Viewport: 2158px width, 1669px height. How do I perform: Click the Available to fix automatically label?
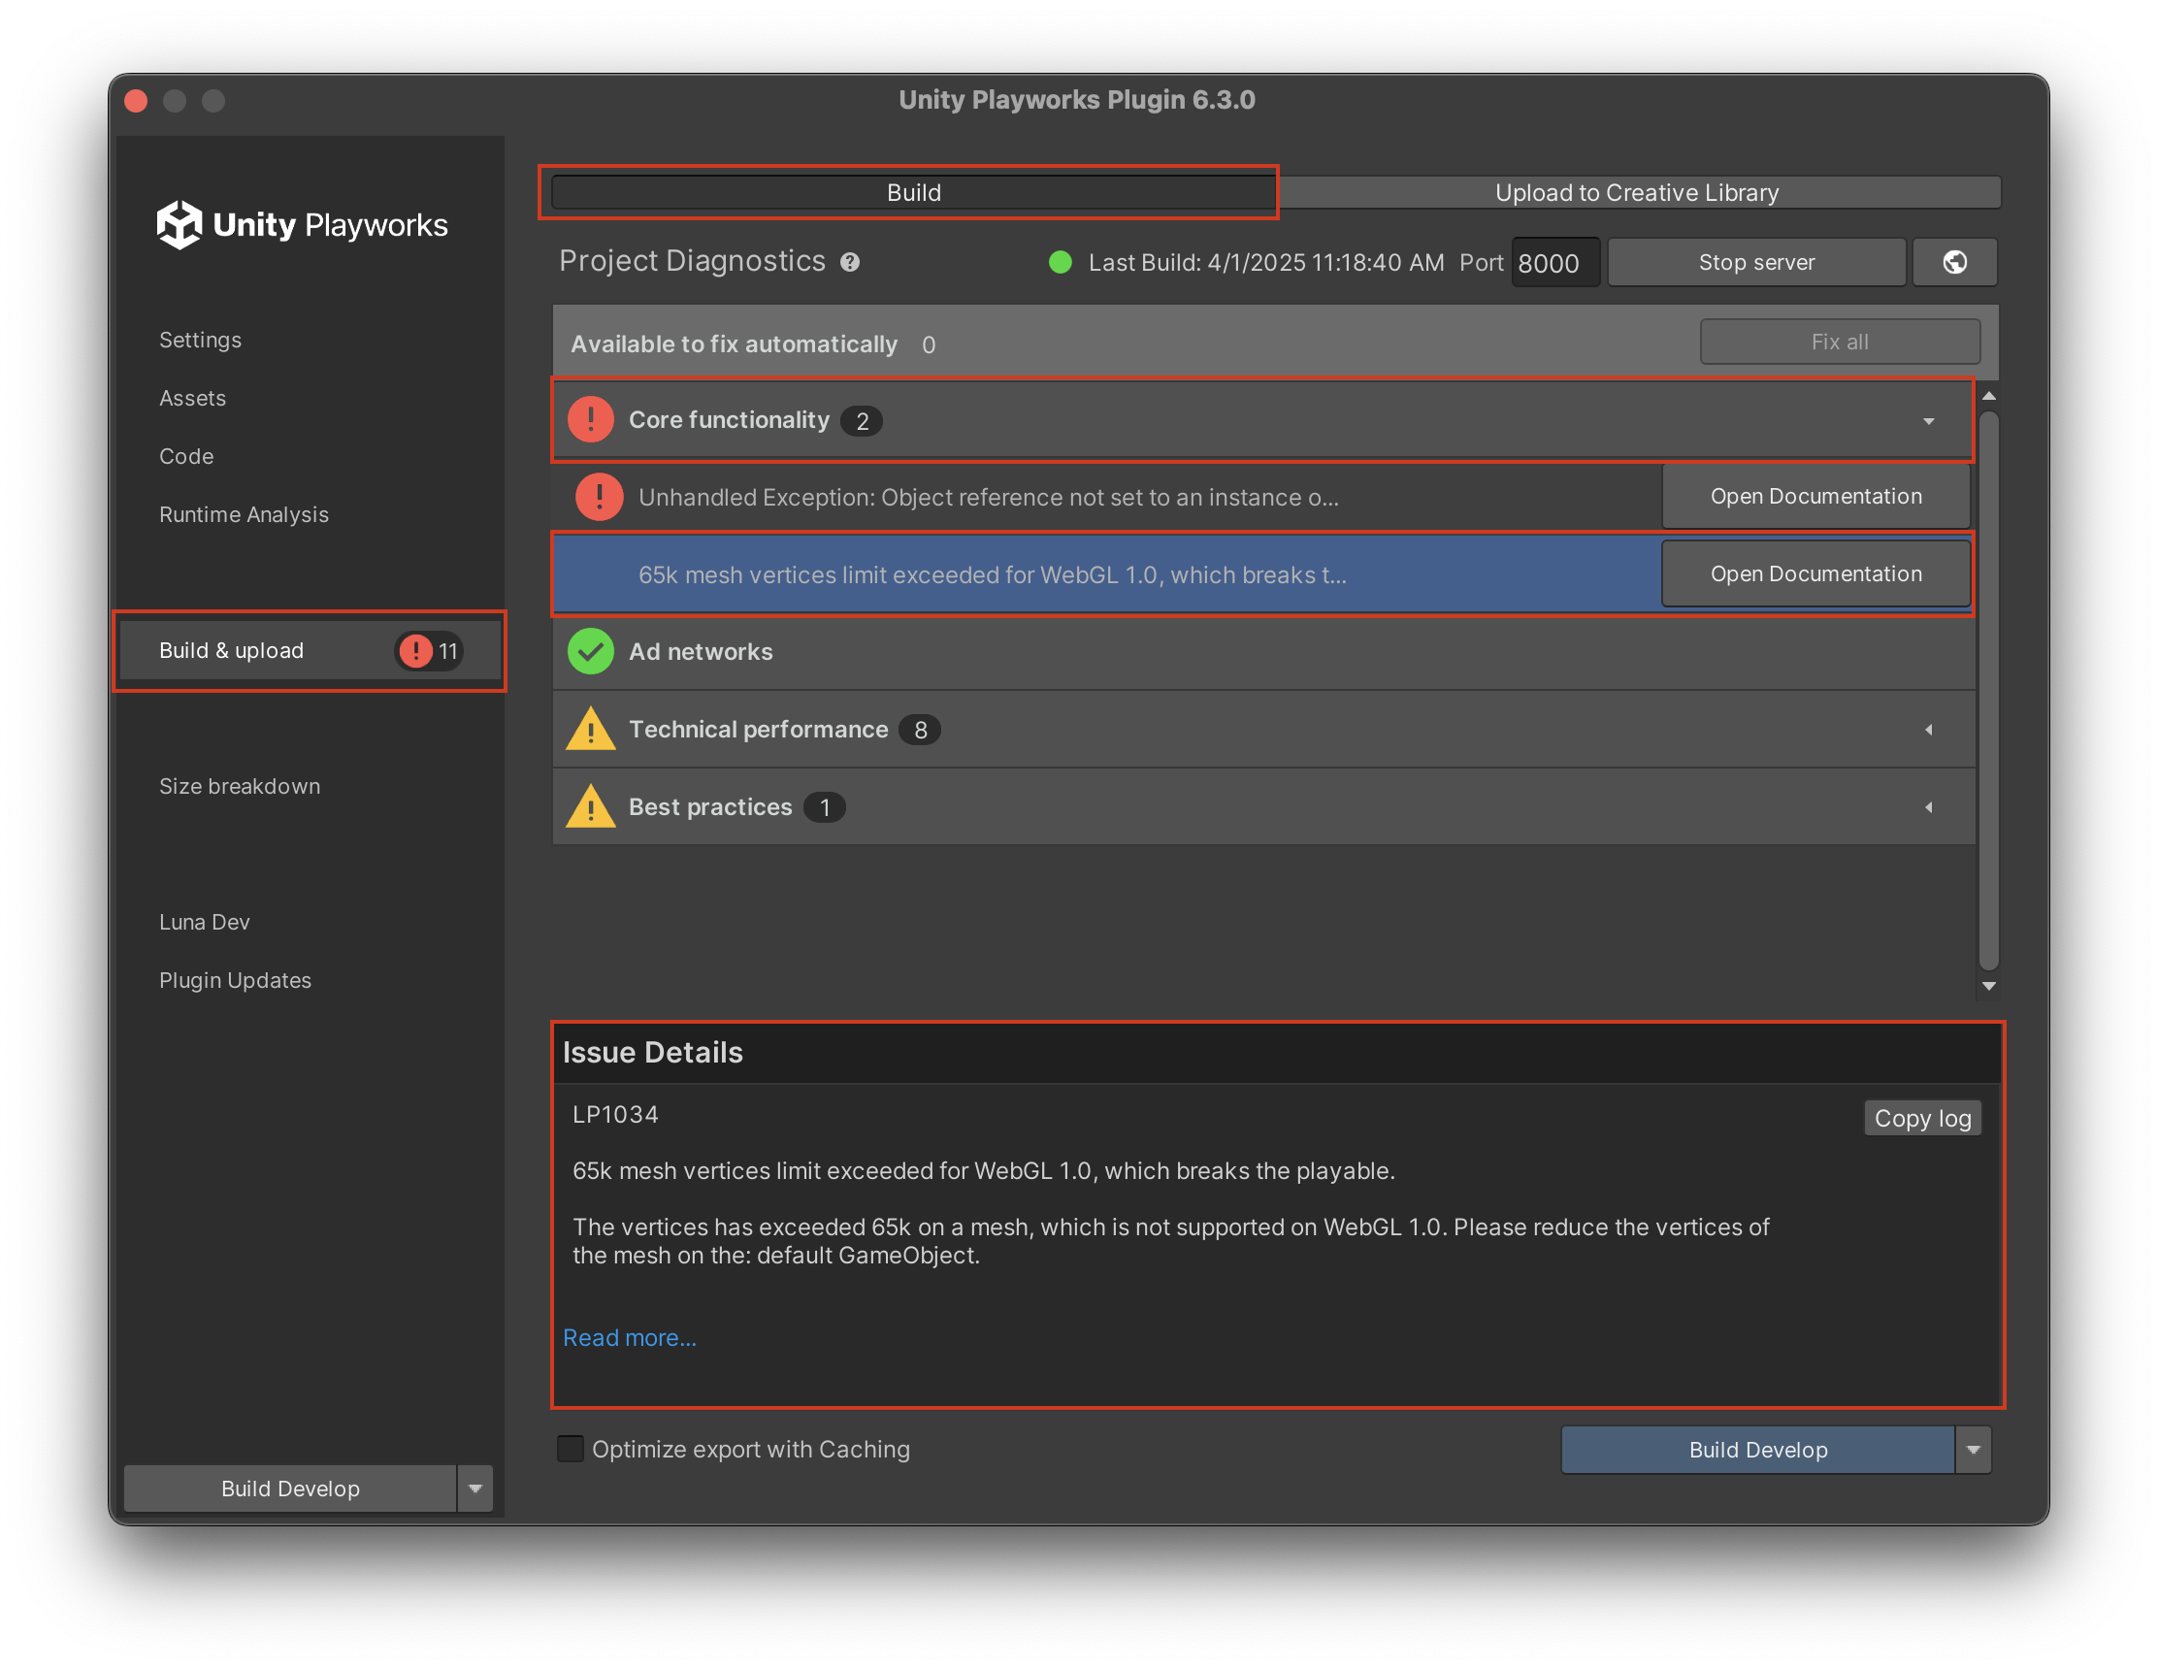click(735, 344)
